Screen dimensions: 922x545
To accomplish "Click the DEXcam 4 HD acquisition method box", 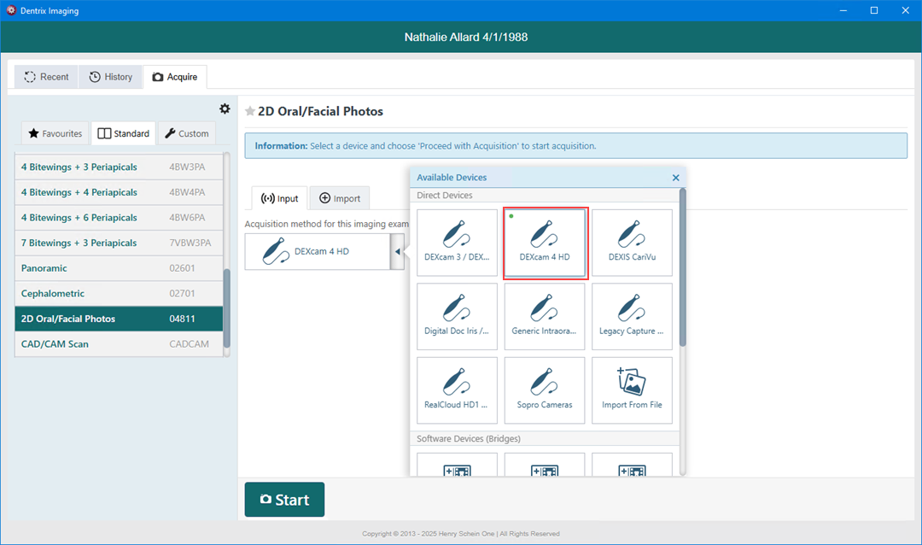I will click(317, 252).
